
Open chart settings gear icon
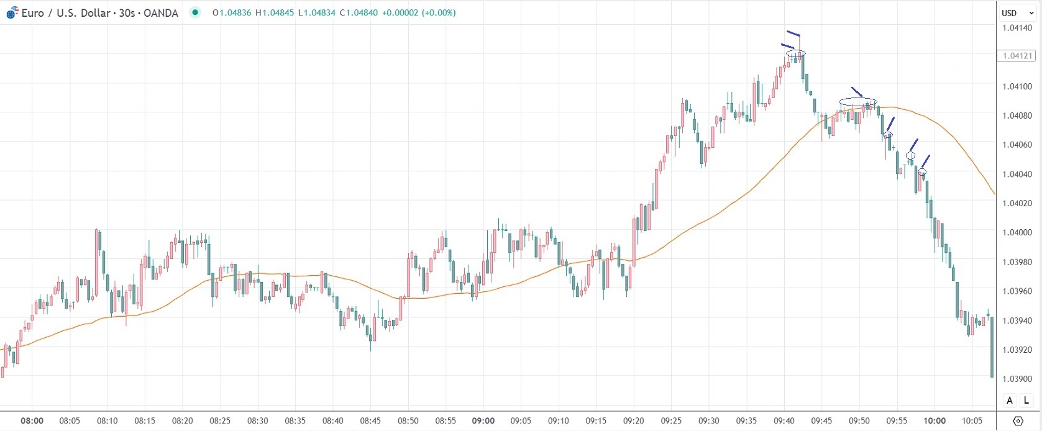(x=1018, y=420)
